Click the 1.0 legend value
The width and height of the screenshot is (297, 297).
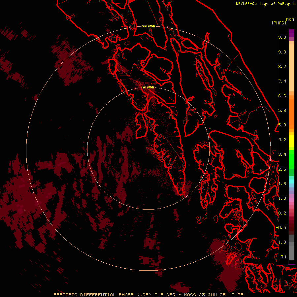[x=282, y=198]
